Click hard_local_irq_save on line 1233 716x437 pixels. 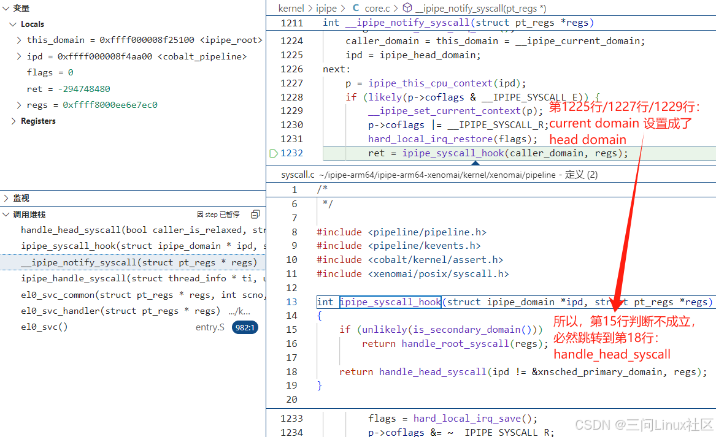coord(467,418)
